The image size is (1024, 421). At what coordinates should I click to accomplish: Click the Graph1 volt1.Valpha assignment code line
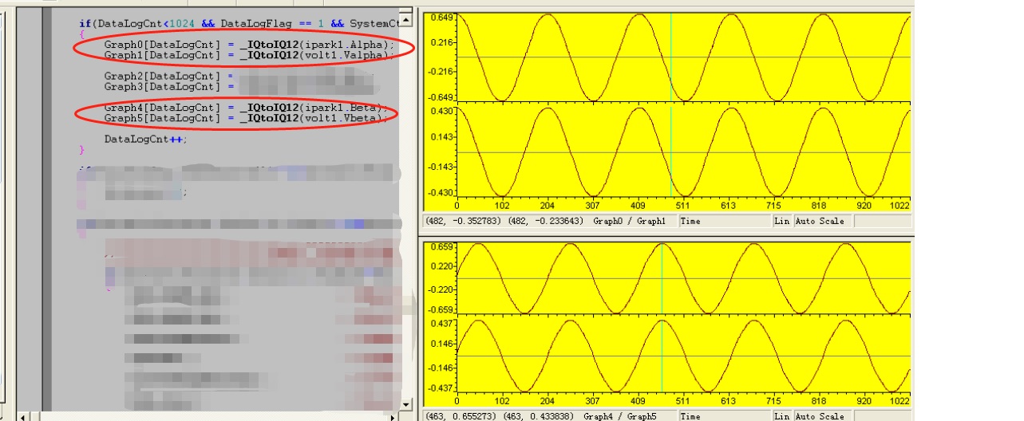(x=249, y=55)
